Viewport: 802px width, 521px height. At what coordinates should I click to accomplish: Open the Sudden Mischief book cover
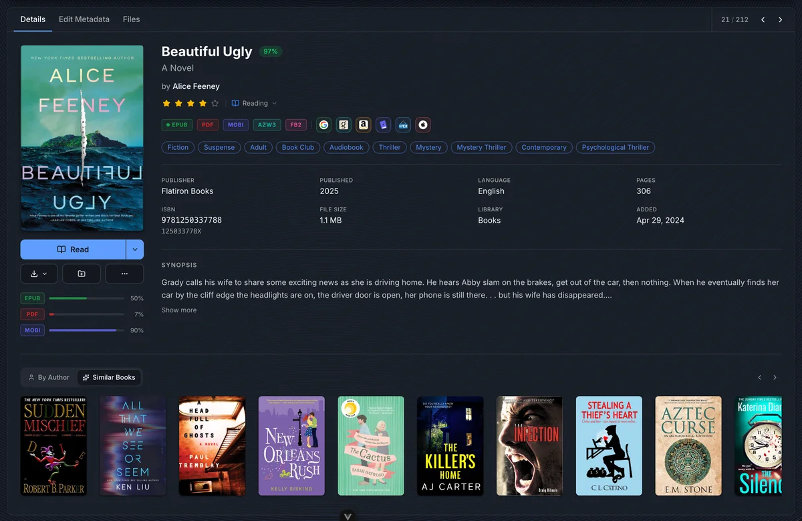[53, 446]
